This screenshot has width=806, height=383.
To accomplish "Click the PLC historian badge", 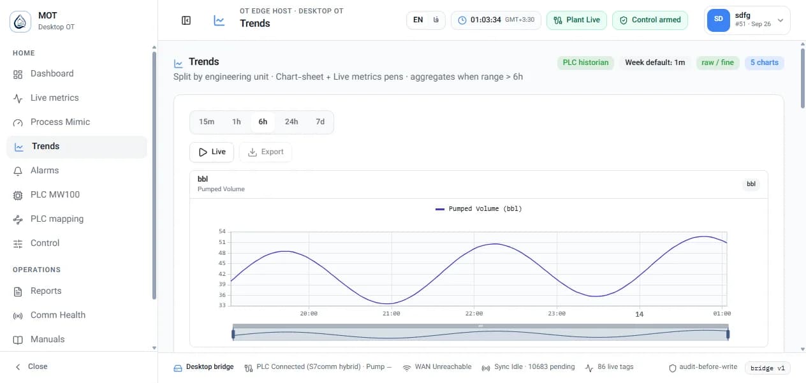I will 585,62.
